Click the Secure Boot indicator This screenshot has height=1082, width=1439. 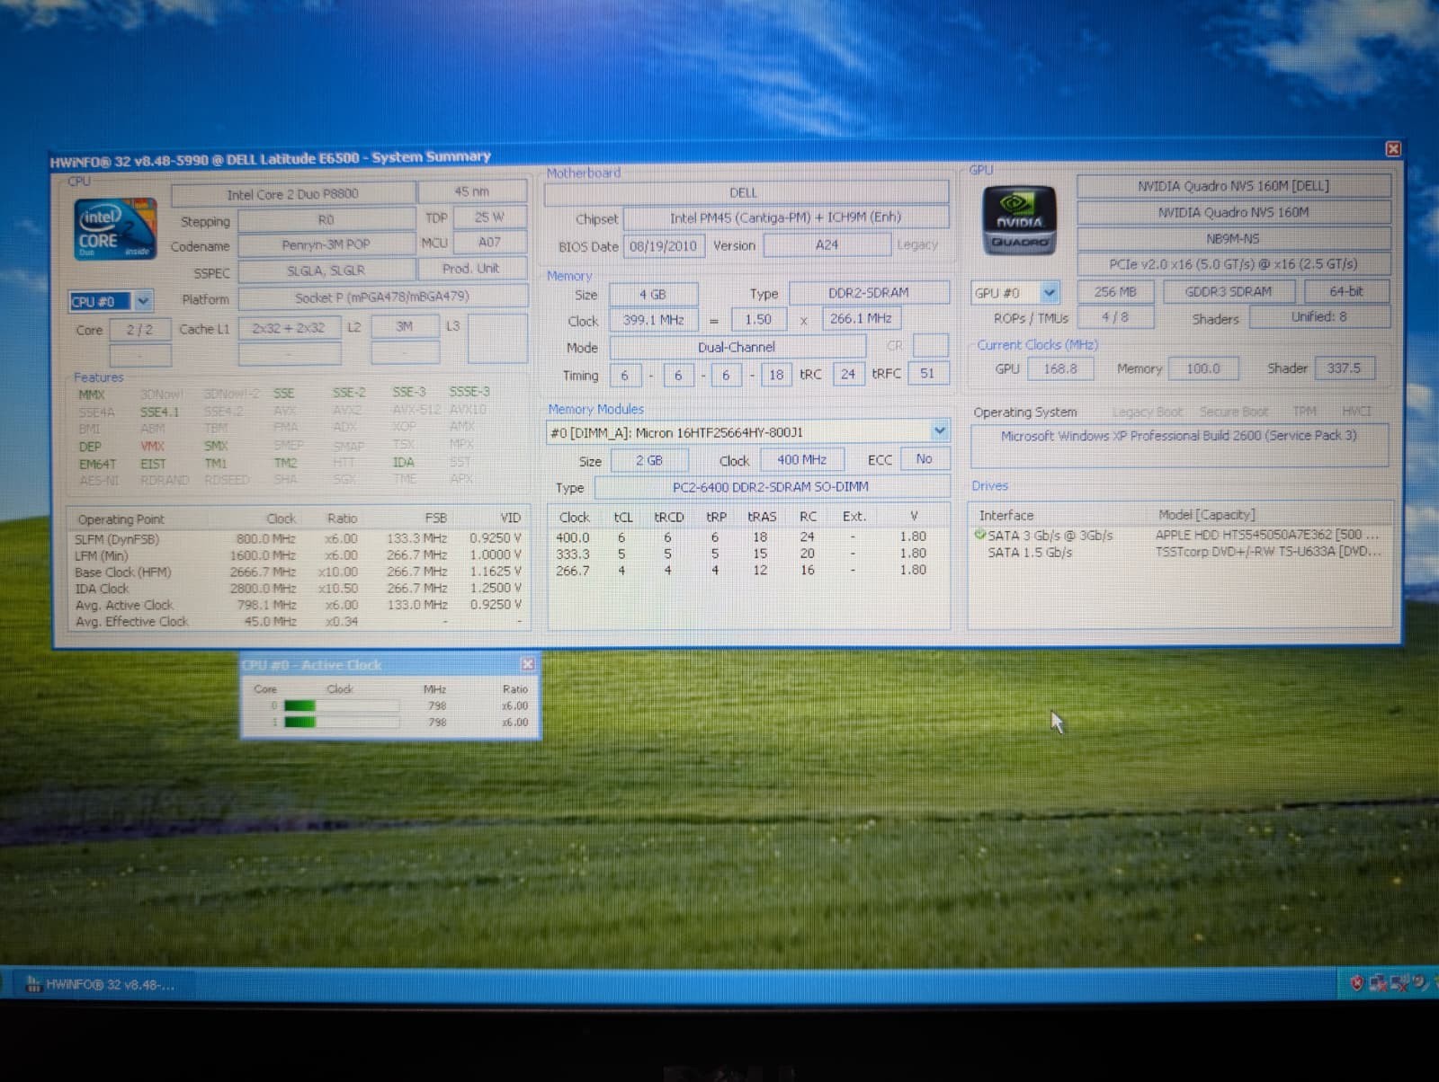coord(1233,412)
